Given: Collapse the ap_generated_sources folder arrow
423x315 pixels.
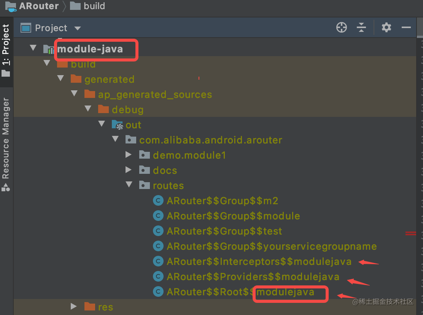Looking at the screenshot, I should pos(74,93).
